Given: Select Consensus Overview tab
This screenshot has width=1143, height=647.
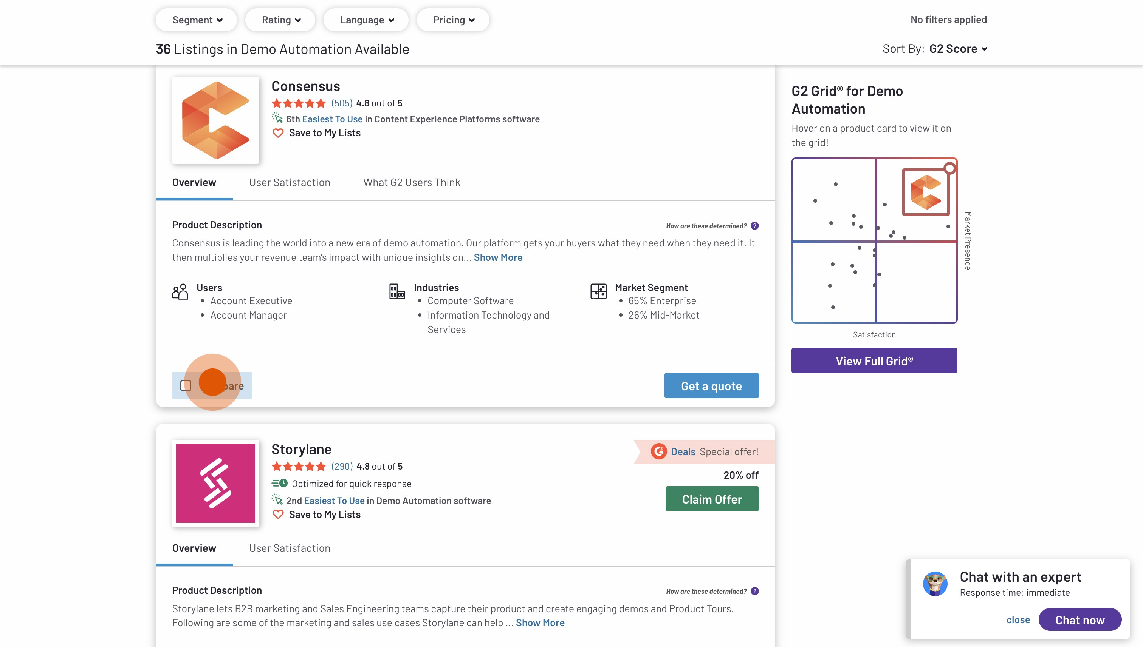Looking at the screenshot, I should click(194, 183).
